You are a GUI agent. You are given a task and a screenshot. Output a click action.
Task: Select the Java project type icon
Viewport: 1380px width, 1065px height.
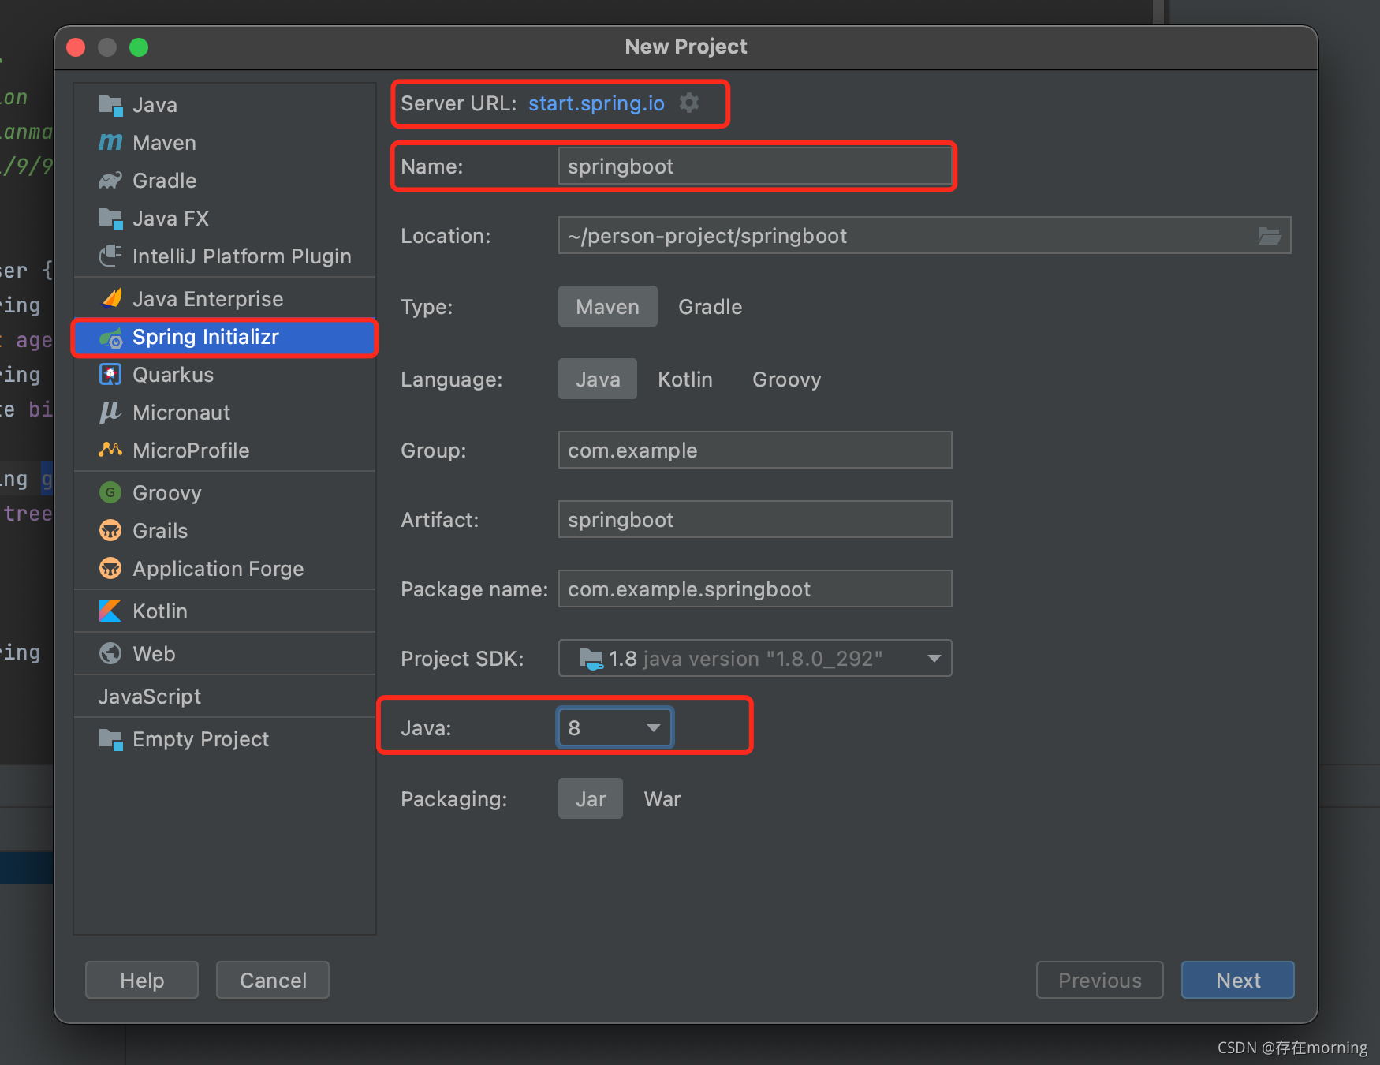[110, 105]
